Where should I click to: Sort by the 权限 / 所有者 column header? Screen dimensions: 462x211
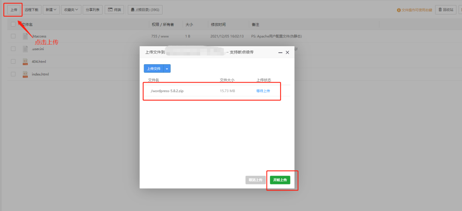(163, 24)
